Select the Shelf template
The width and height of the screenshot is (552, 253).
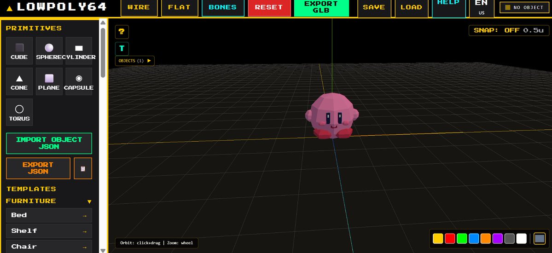[x=49, y=231]
